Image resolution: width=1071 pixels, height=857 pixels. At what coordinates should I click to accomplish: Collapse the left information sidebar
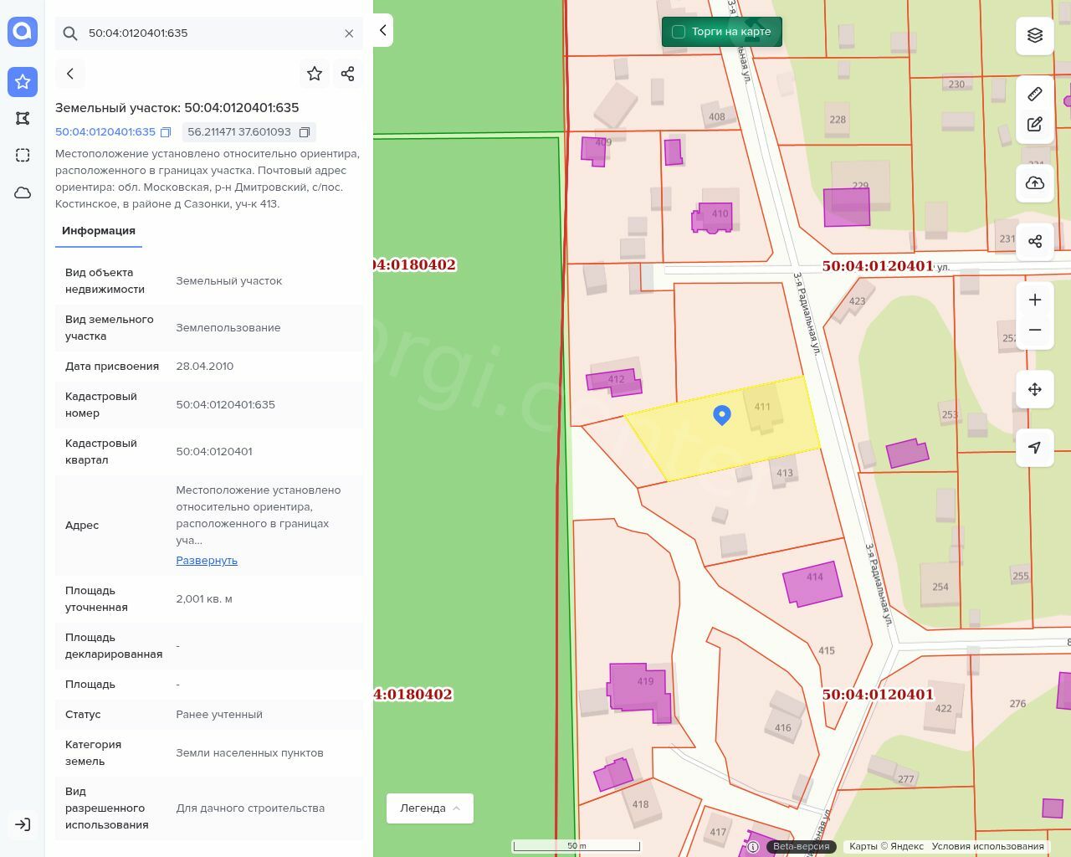click(382, 30)
